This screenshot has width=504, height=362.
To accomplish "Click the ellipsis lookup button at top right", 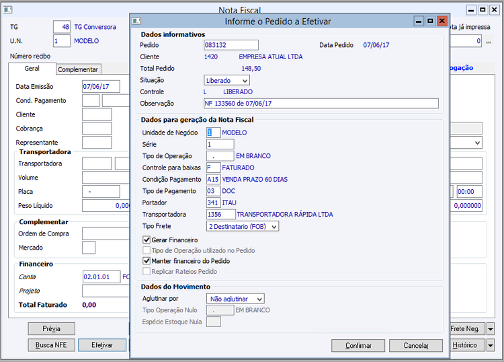I will (x=489, y=41).
